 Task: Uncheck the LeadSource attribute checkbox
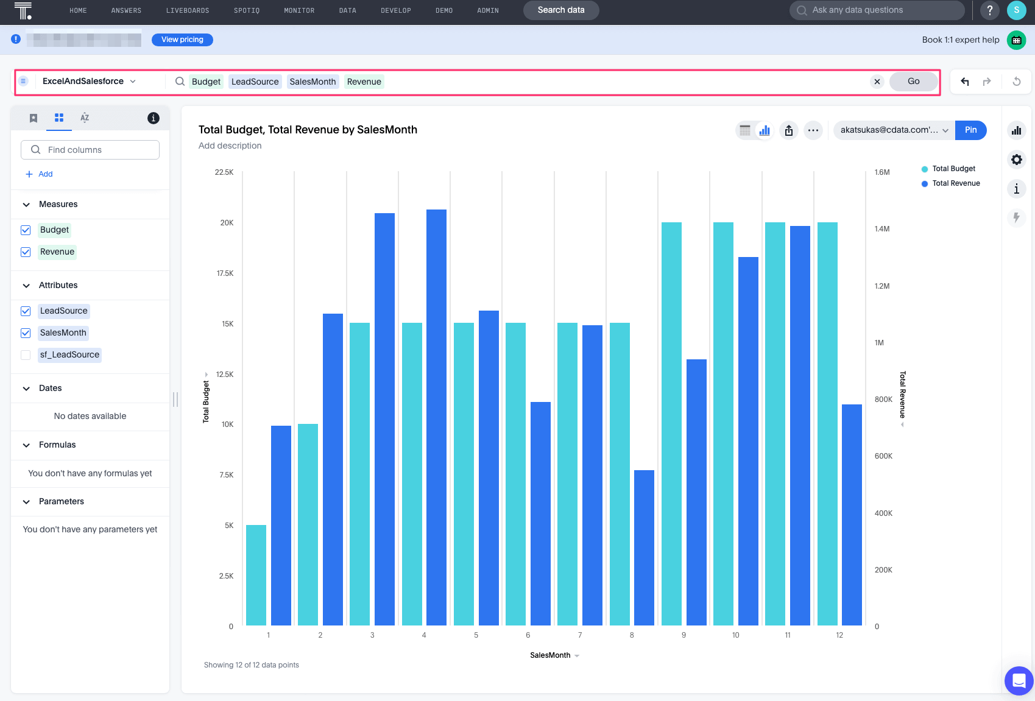pyautogui.click(x=26, y=311)
